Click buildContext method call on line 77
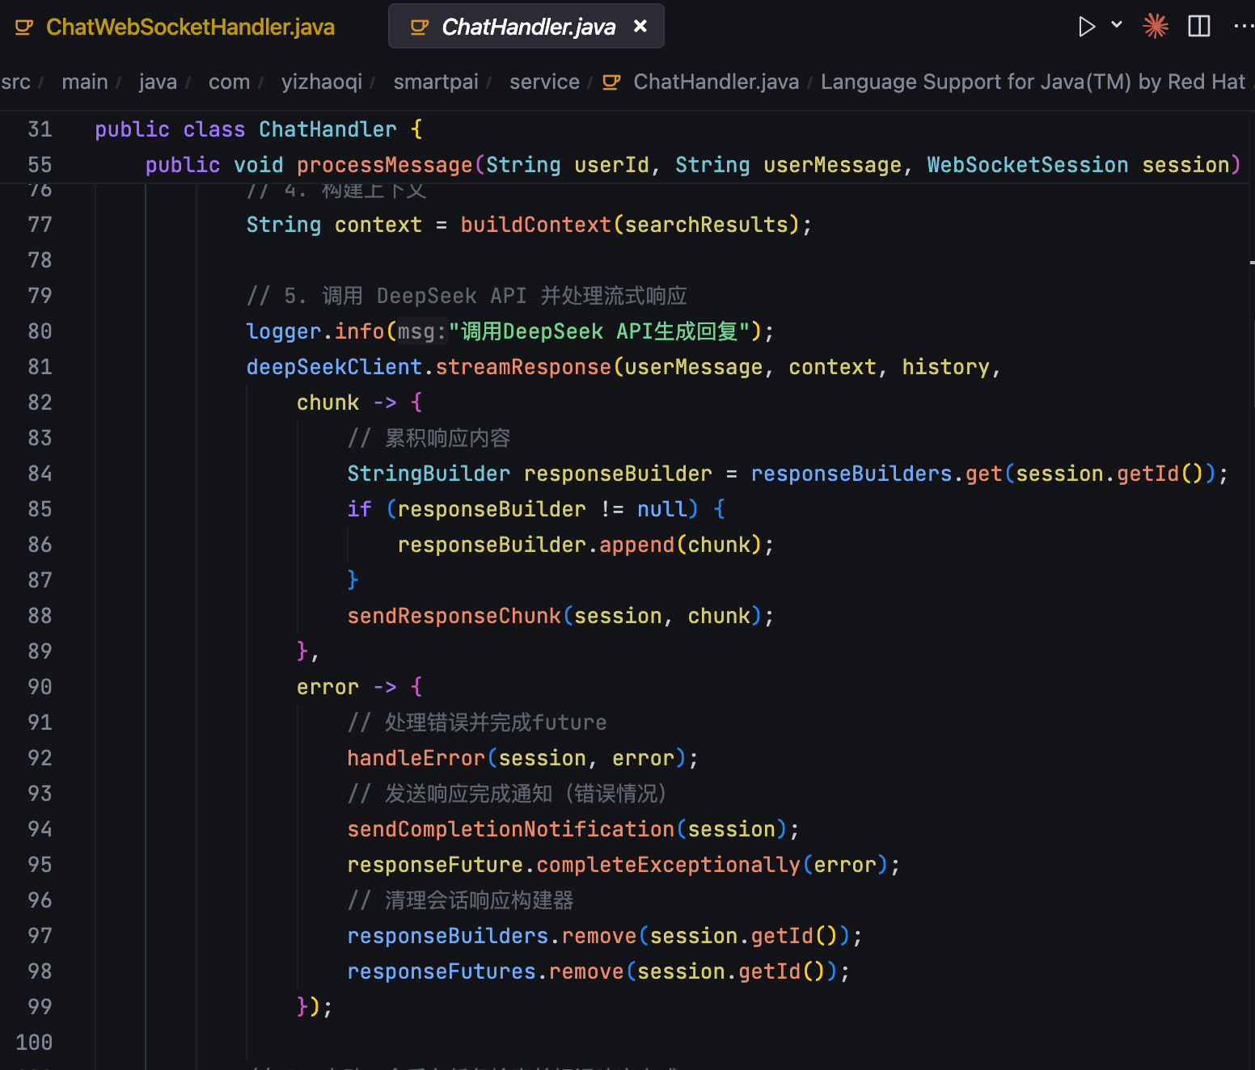 click(x=536, y=225)
